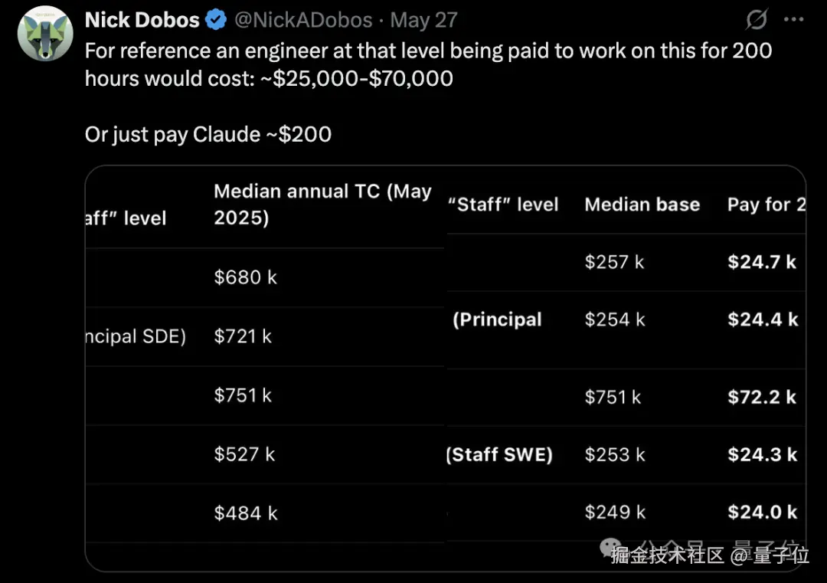
Task: Select the $680 k cell
Action: pos(245,277)
